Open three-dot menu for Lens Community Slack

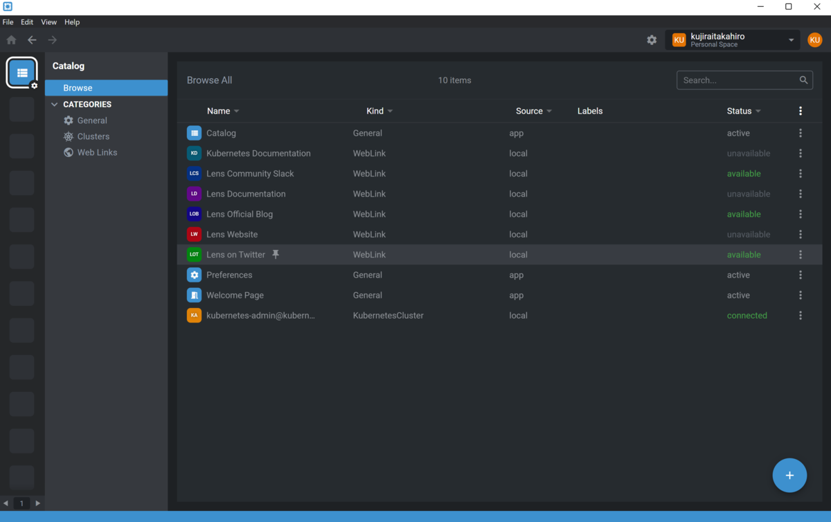click(x=801, y=174)
